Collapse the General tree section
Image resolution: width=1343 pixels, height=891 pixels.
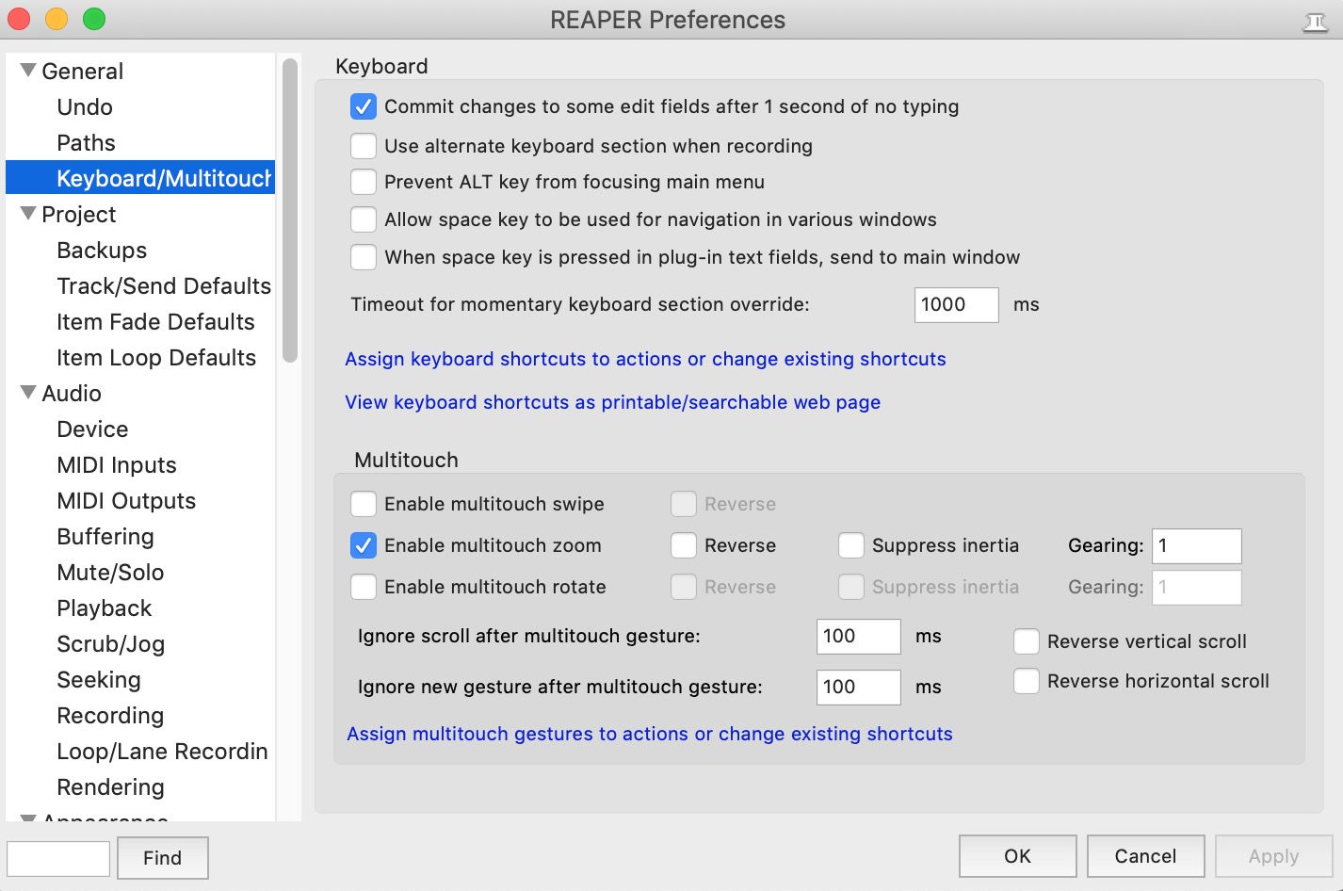tap(28, 71)
